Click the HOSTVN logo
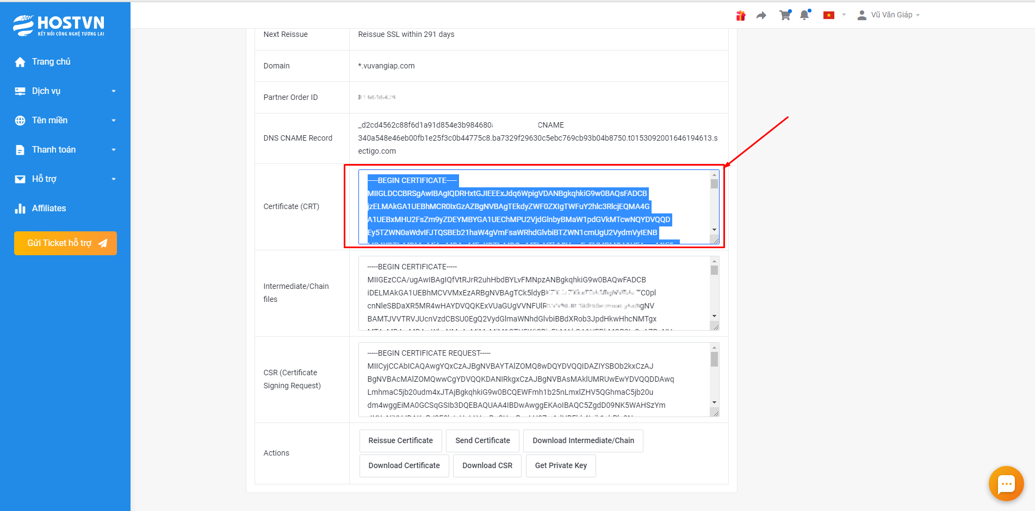1035x511 pixels. pos(59,25)
